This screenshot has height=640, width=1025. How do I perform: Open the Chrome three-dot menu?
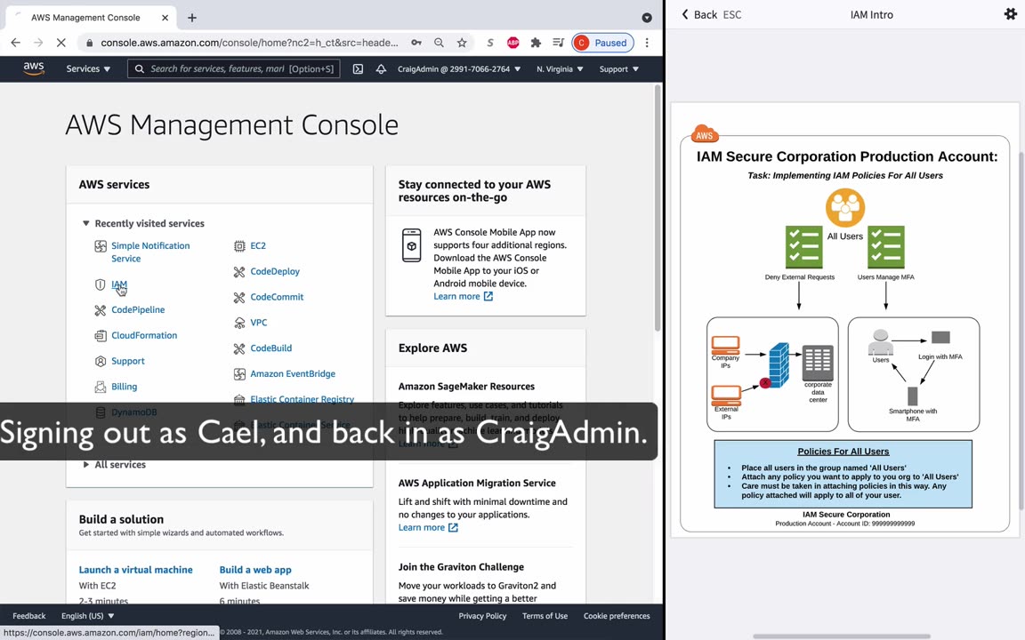coord(647,43)
